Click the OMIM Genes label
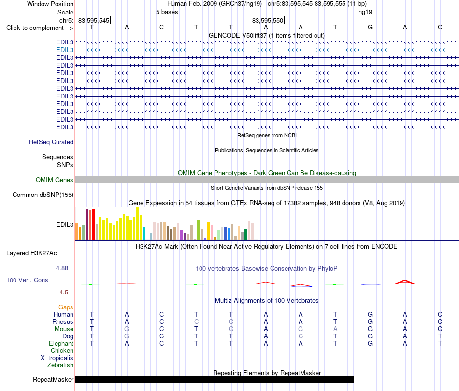Viewport: 459px width, 391px height. pos(55,180)
